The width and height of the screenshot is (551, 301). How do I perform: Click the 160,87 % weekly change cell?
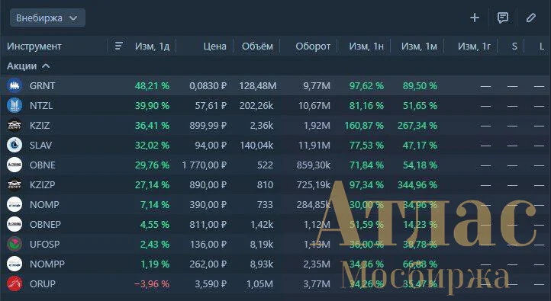364,126
